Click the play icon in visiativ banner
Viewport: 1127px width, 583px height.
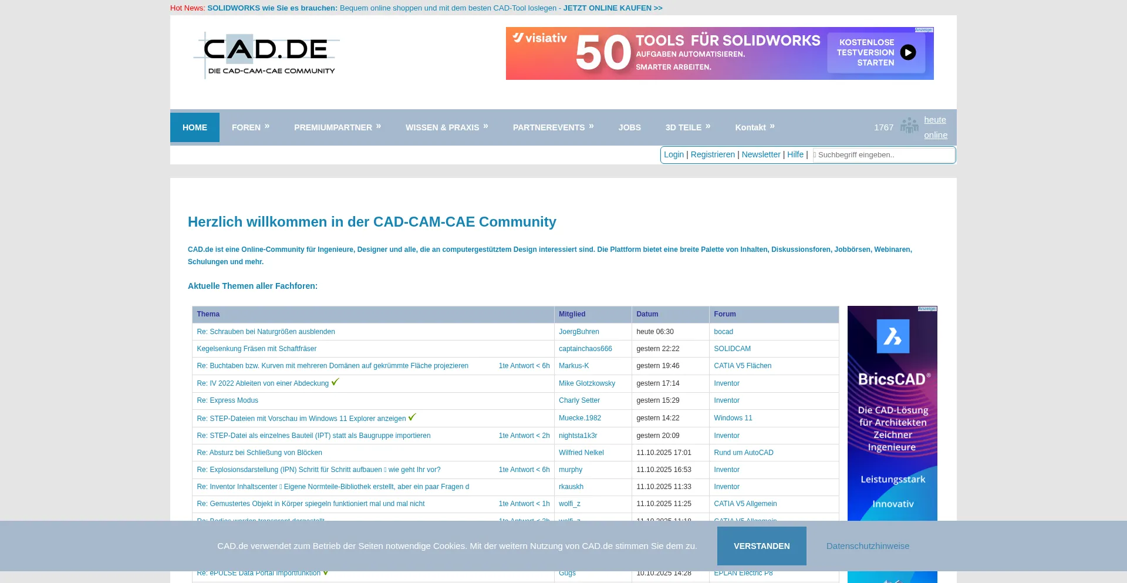907,53
